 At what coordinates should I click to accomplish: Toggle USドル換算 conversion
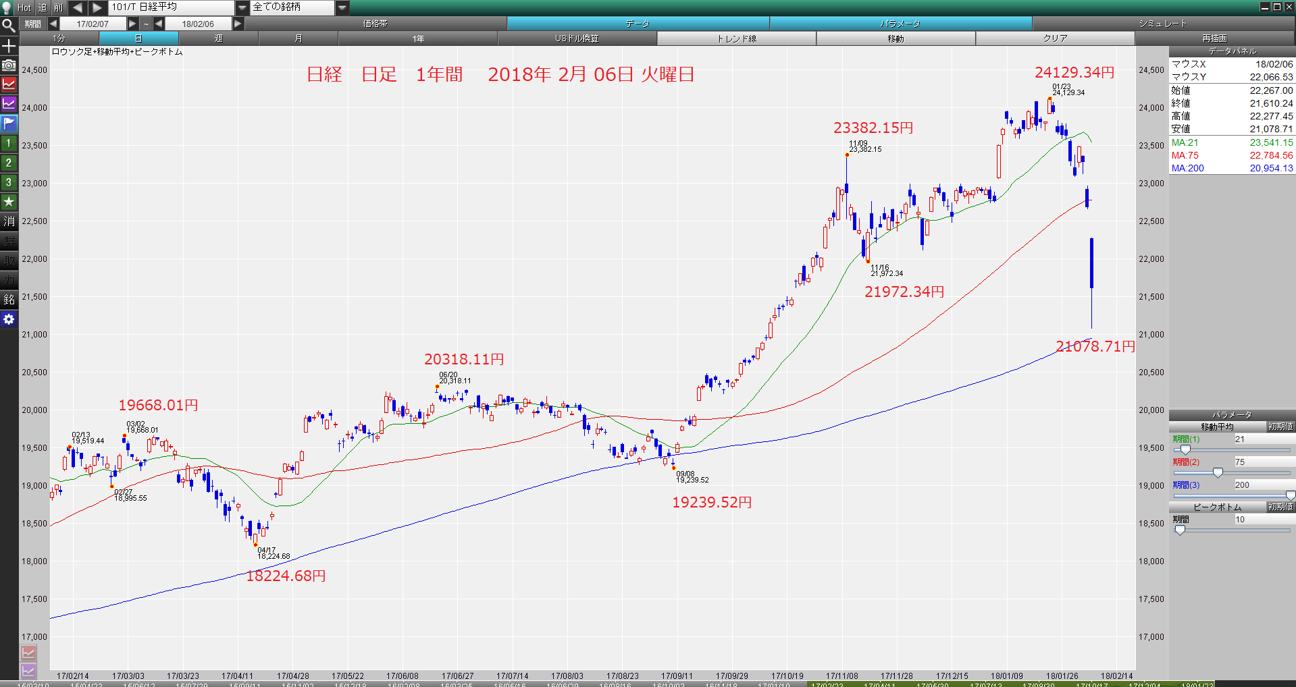(x=577, y=38)
